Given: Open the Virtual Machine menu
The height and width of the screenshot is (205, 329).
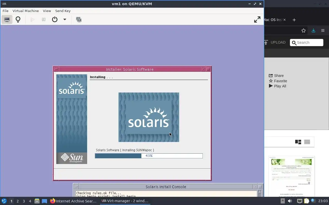Looking at the screenshot, I should [x=26, y=11].
